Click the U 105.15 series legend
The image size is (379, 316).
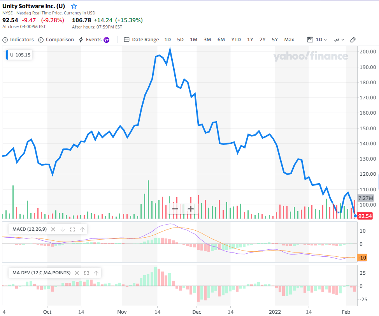coord(19,55)
